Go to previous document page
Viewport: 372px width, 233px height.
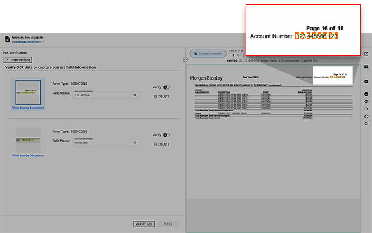tap(238, 55)
